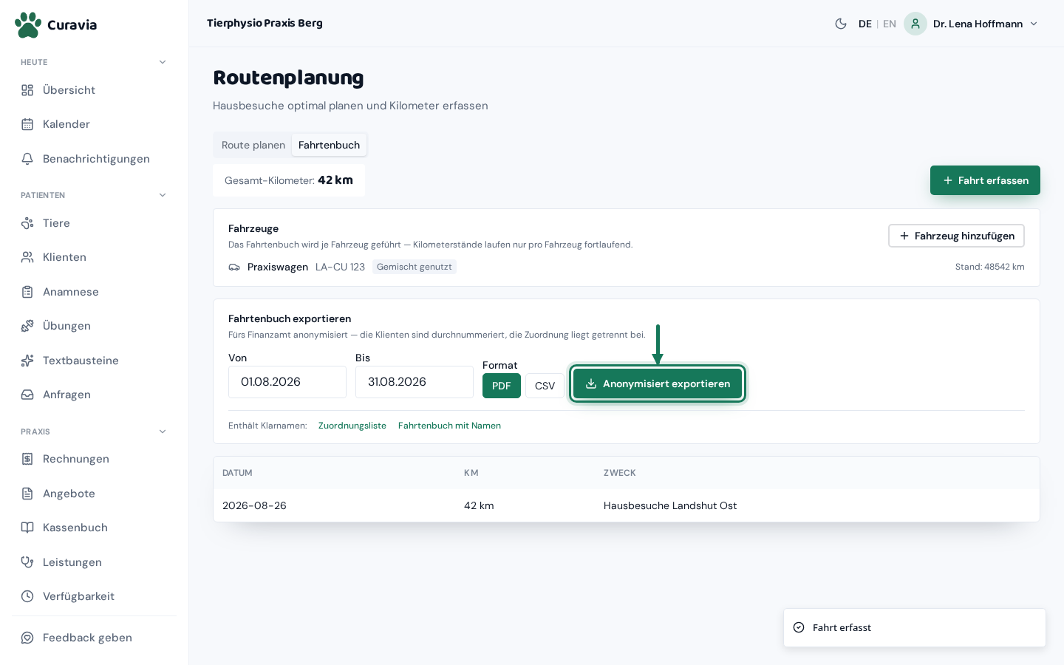
Task: Switch to Route planen tab
Action: point(253,145)
